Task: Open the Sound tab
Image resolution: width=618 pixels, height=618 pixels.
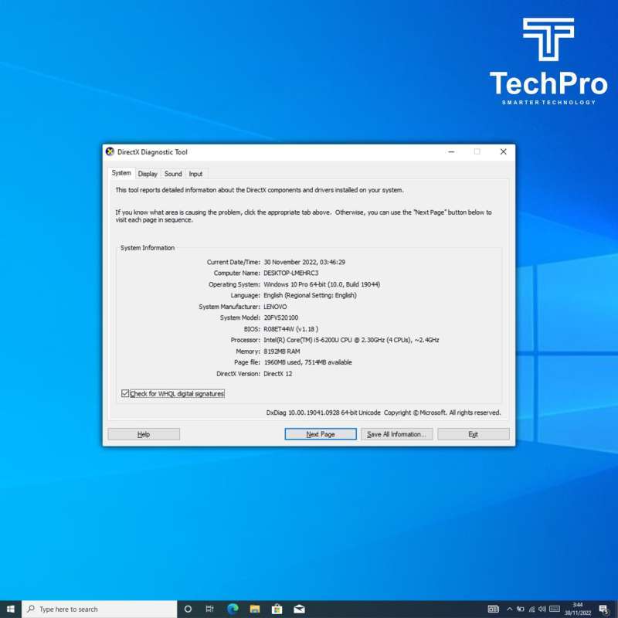Action: click(172, 173)
